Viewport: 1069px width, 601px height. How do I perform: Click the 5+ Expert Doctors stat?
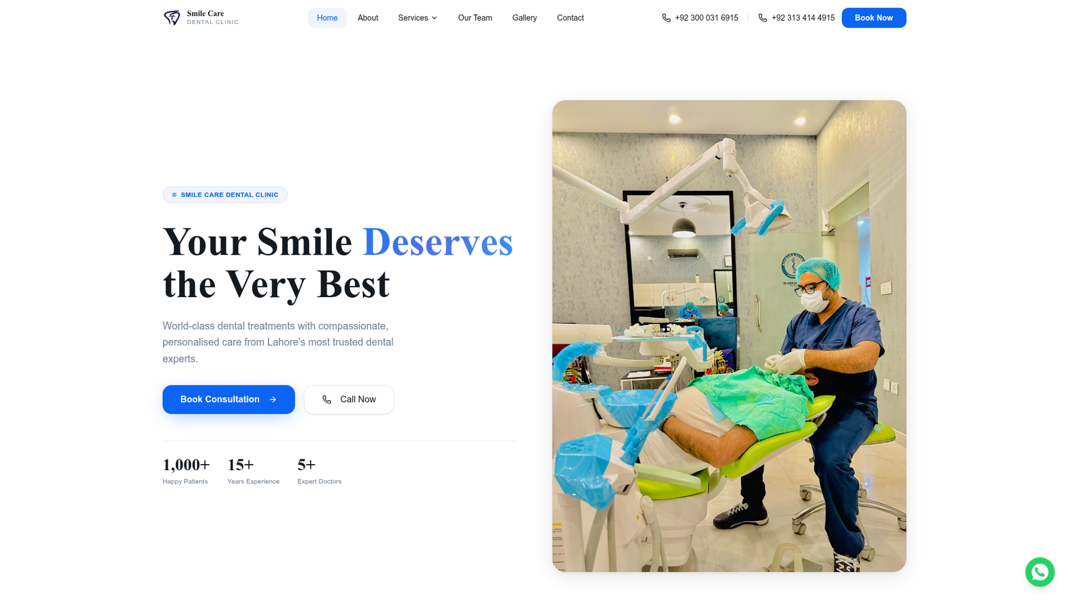point(319,471)
